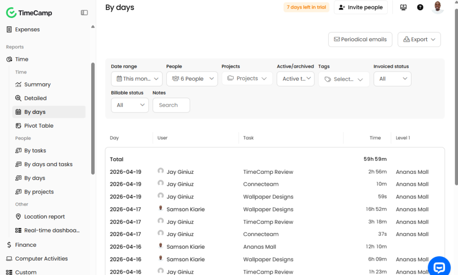
Task: Click the Custom reports icon
Action: 9,272
